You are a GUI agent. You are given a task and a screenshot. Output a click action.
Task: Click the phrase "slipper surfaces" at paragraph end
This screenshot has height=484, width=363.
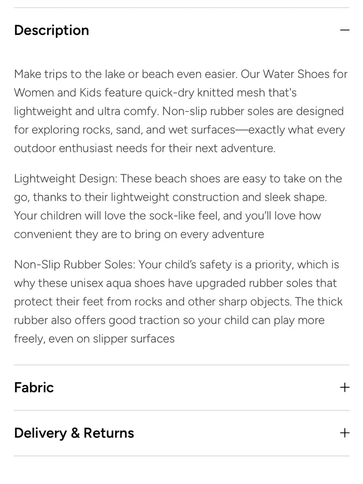click(134, 339)
